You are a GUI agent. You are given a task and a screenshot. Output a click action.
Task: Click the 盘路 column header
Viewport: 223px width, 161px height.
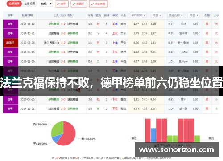point(207,16)
